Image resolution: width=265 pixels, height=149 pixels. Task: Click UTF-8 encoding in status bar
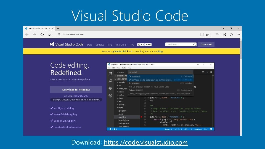point(186,129)
